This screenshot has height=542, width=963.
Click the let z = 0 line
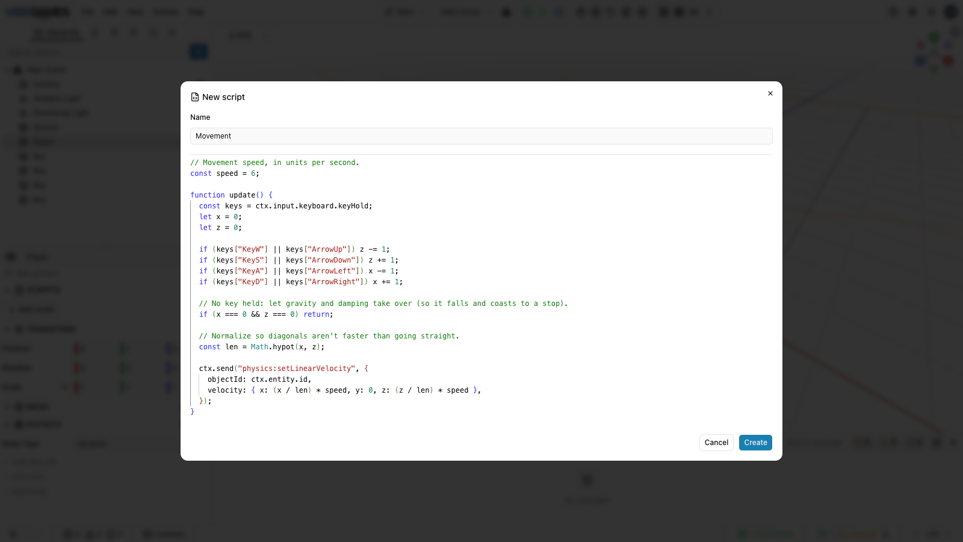pyautogui.click(x=220, y=228)
